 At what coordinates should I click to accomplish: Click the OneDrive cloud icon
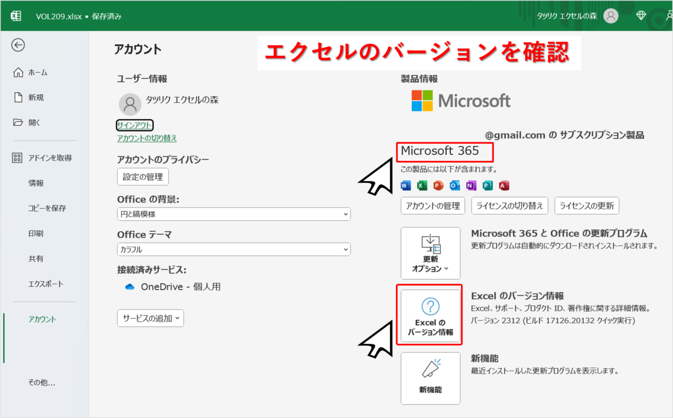coord(129,287)
